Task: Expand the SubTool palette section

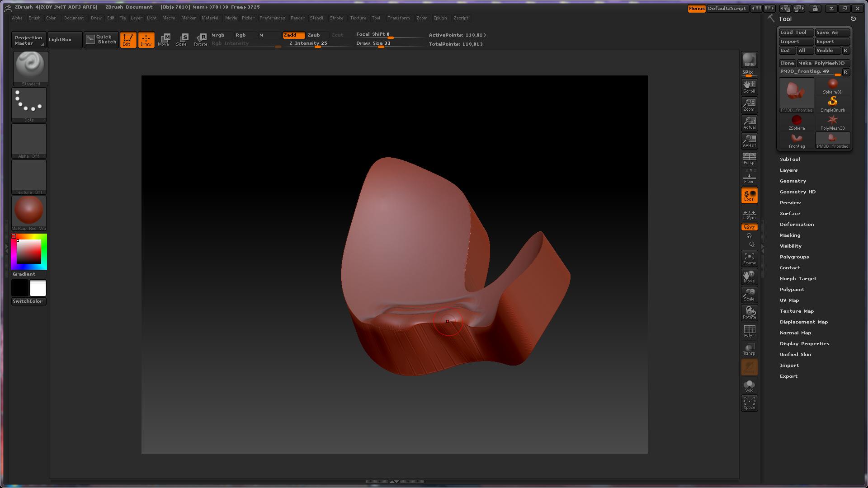Action: (x=790, y=159)
